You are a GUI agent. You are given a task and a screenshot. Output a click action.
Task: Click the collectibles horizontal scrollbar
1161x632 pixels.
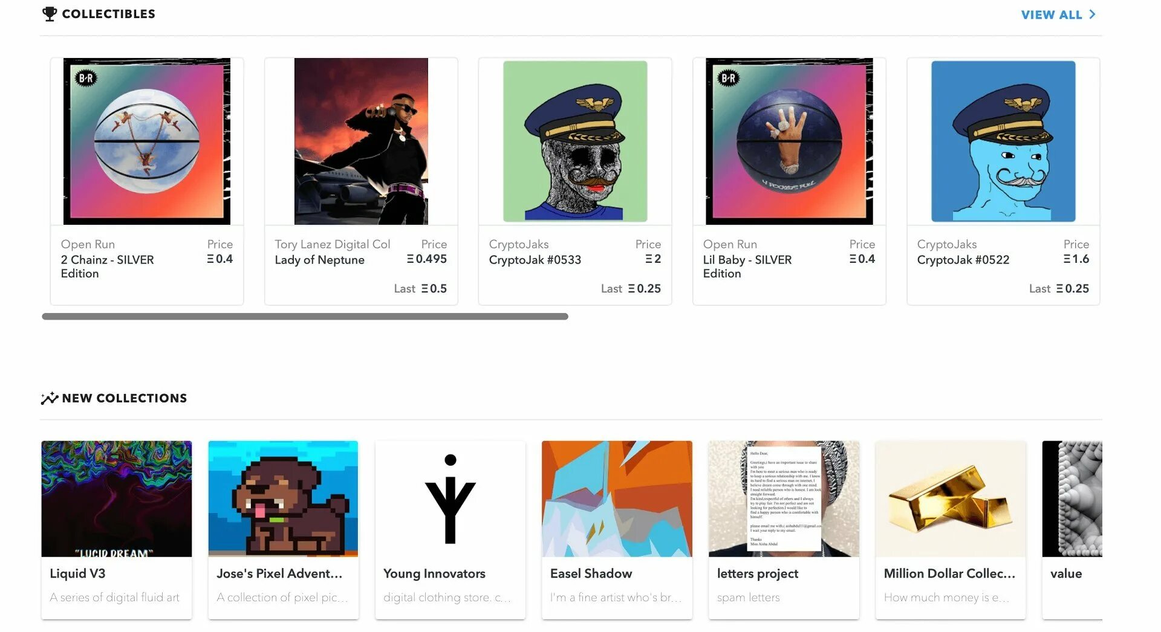coord(305,317)
